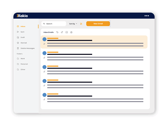Open the Draft folder
This screenshot has width=168, height=126.
click(23, 37)
